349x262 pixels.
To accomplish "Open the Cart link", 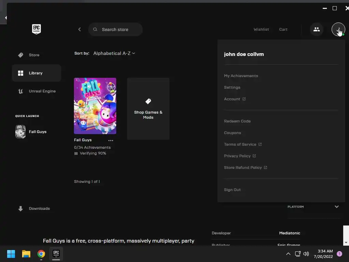I will click(283, 29).
